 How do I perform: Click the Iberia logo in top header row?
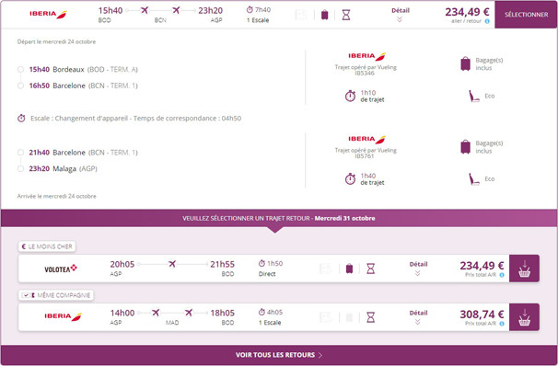[x=48, y=14]
